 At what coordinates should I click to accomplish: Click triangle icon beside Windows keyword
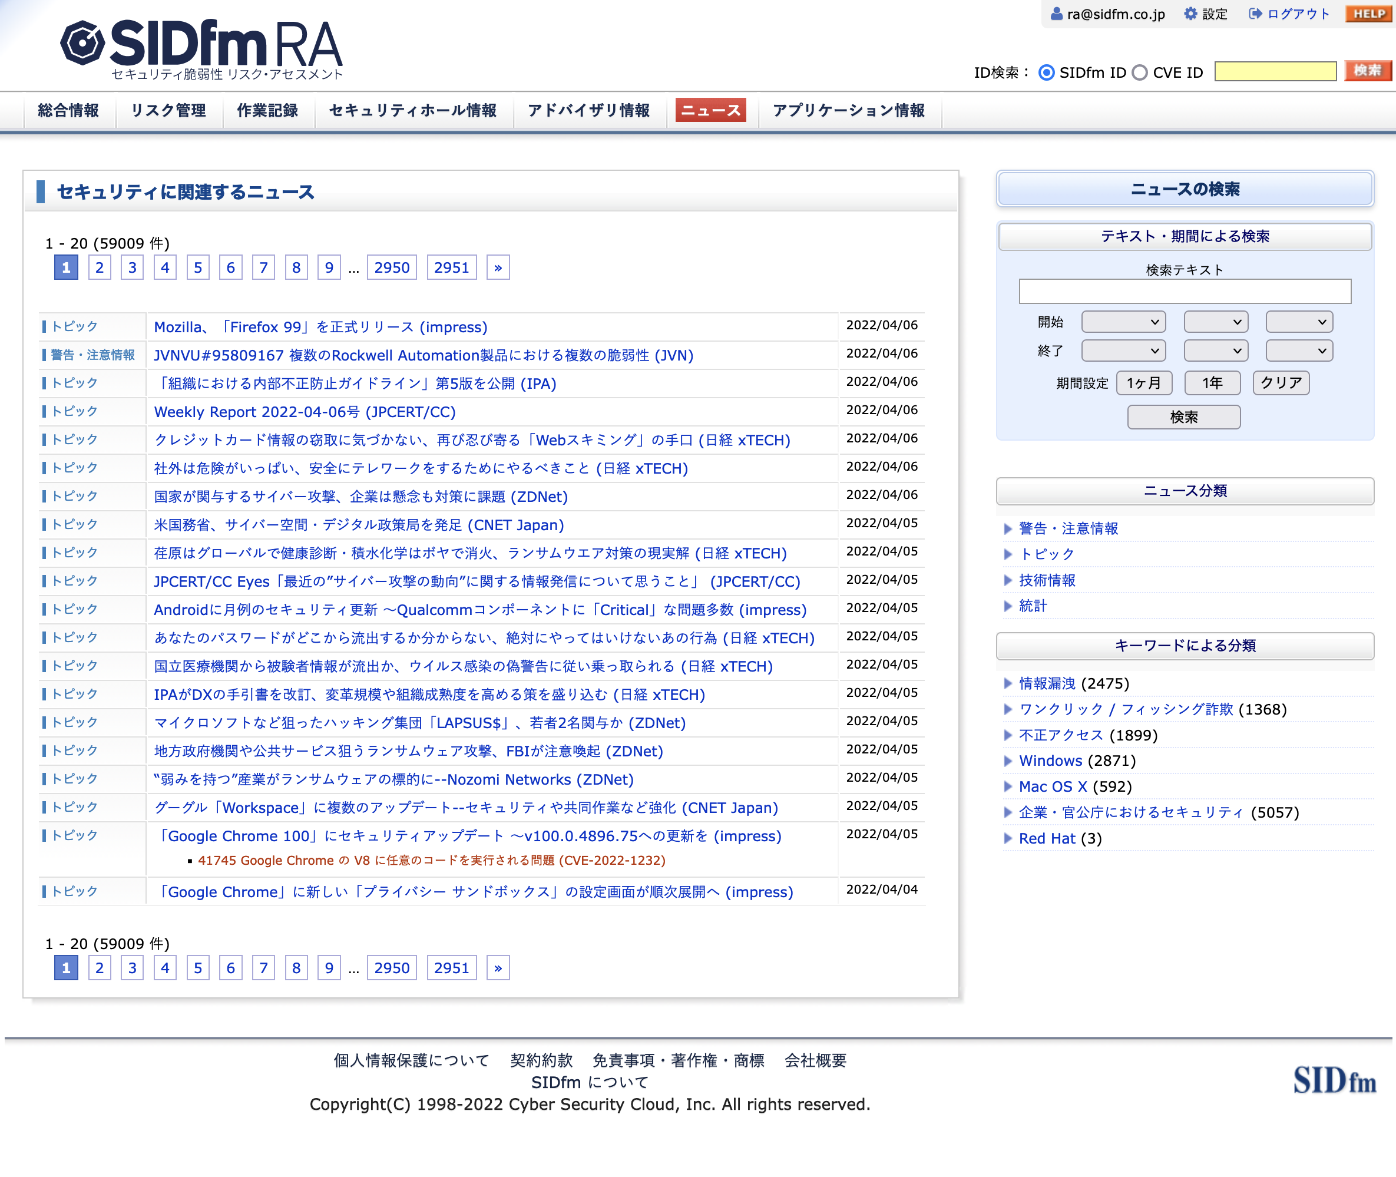1008,761
